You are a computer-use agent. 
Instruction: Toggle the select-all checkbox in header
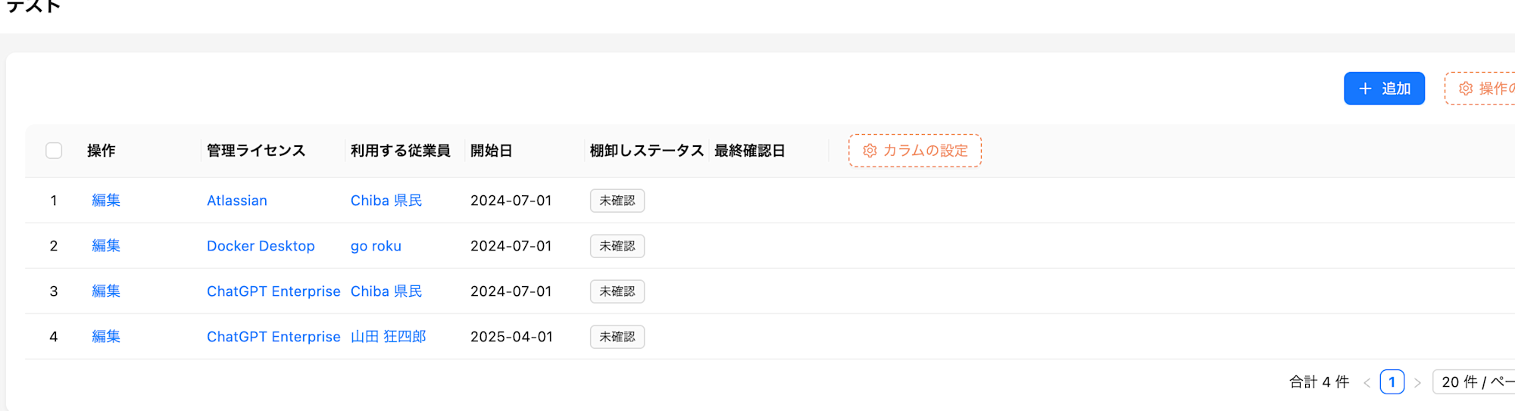pyautogui.click(x=54, y=151)
